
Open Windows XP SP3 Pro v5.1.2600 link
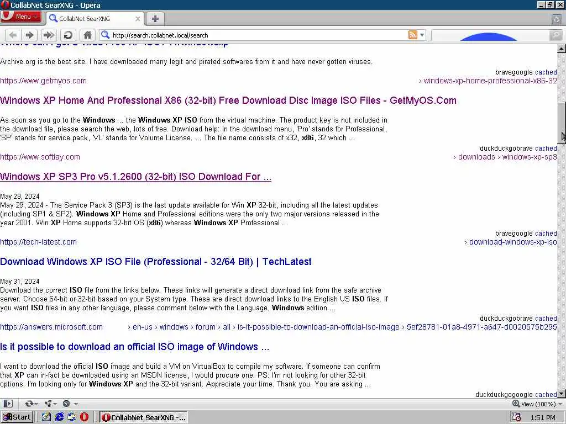pos(136,177)
